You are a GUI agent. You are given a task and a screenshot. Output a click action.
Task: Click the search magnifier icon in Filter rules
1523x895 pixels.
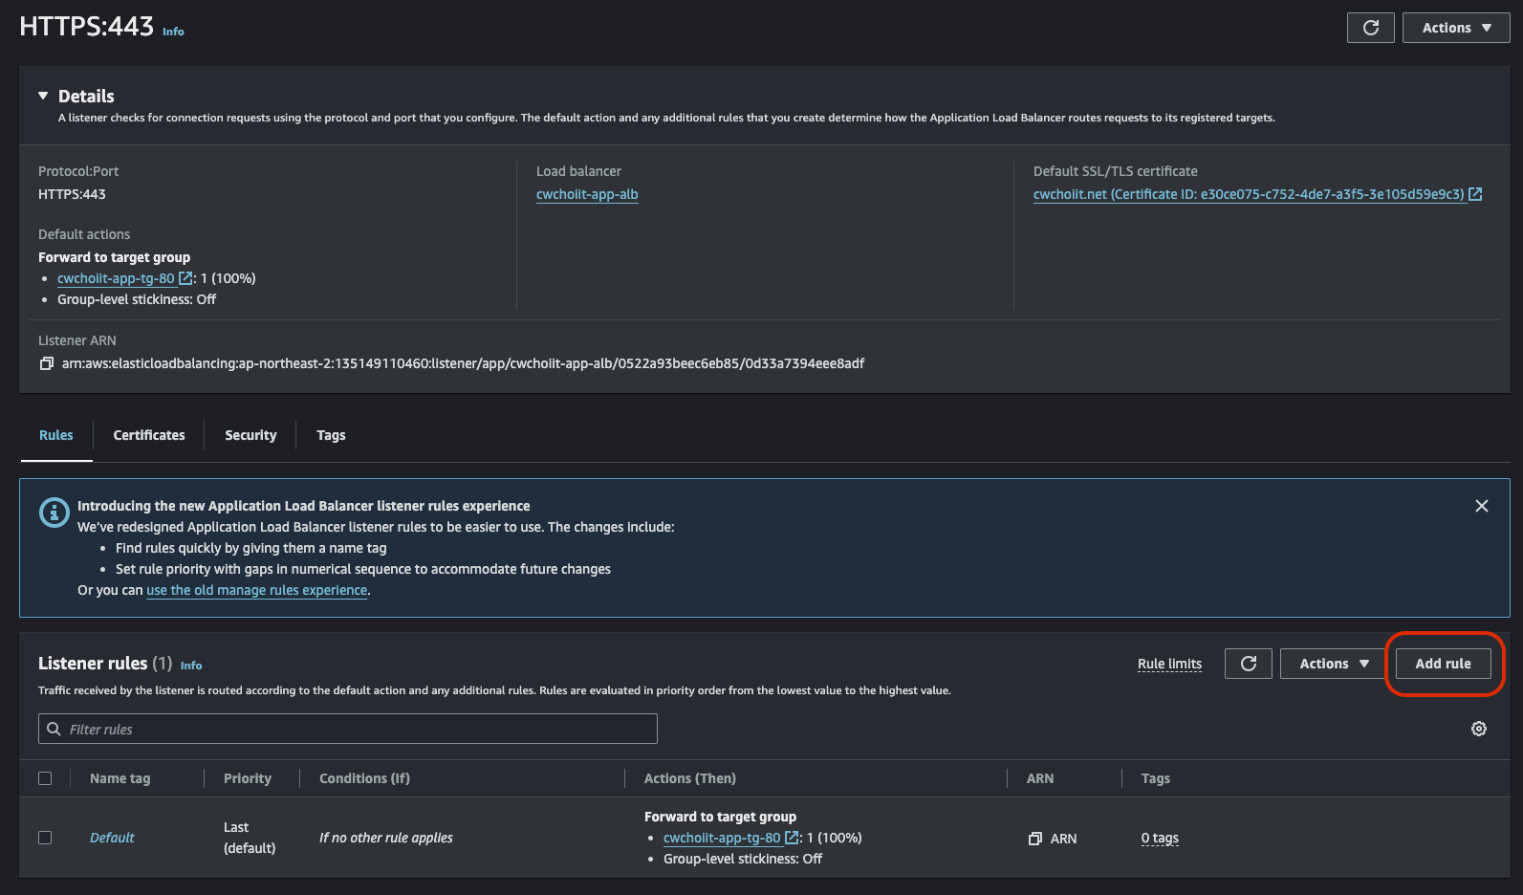(x=54, y=729)
